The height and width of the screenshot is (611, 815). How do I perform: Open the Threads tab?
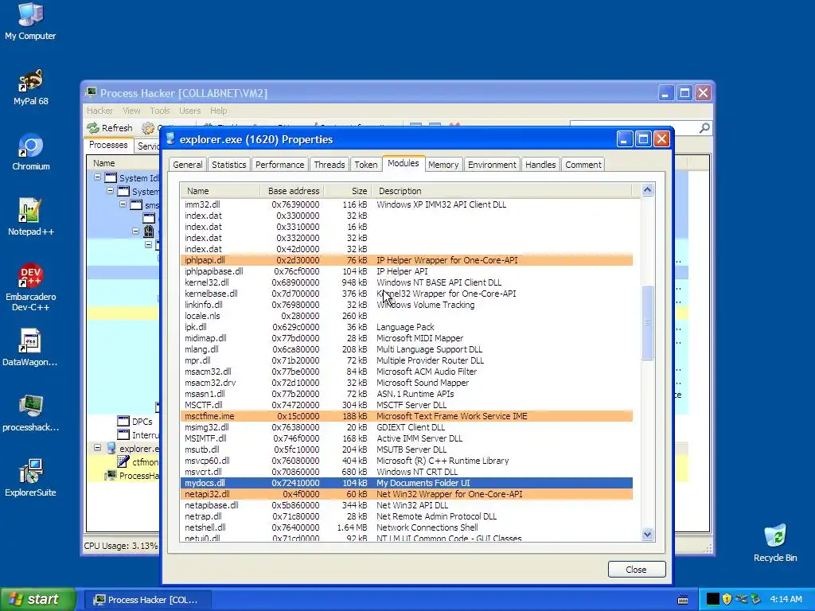point(329,165)
